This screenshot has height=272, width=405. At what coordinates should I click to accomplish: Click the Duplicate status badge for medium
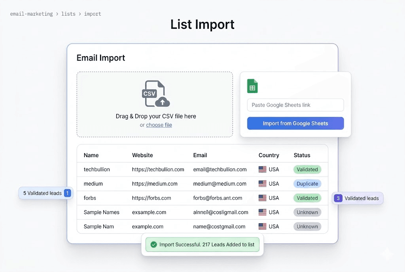coord(307,184)
